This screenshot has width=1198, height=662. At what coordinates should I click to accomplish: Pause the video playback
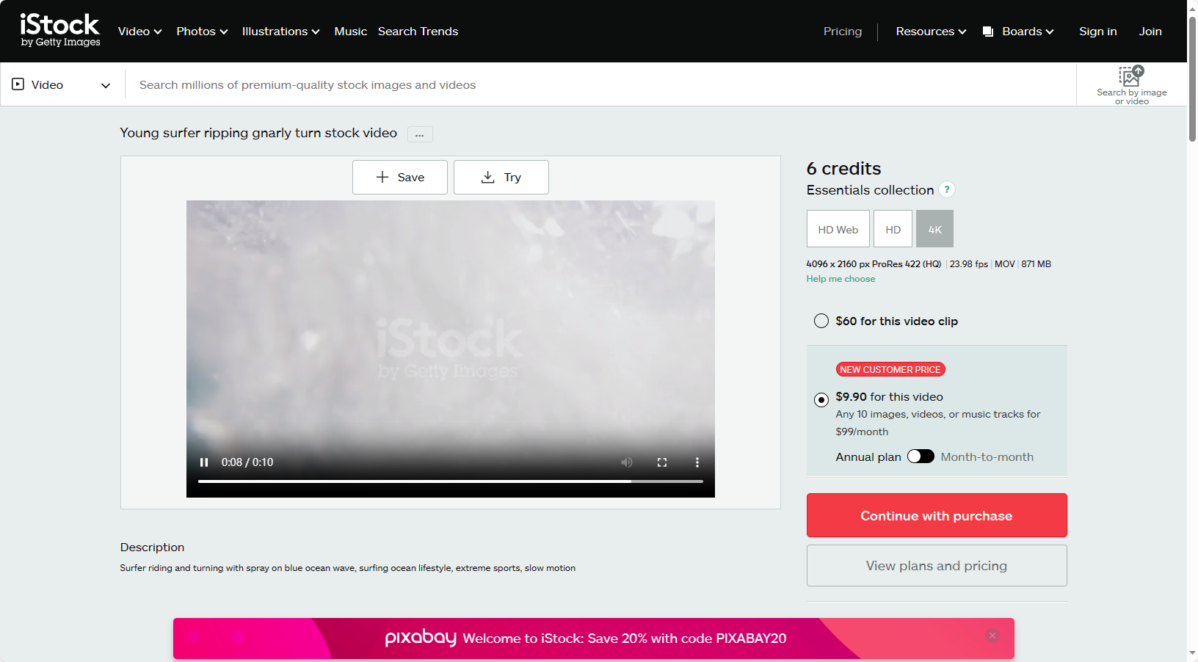[204, 462]
